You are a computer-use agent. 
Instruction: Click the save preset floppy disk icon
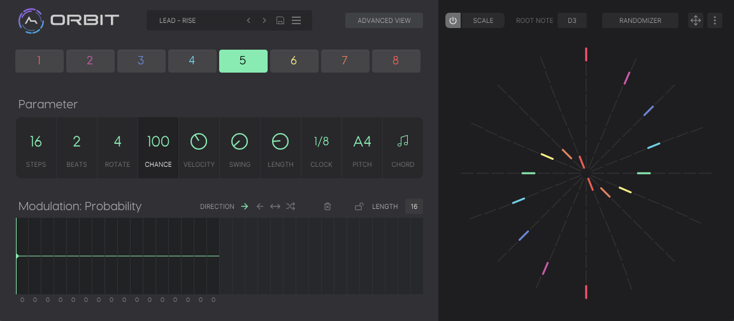coord(280,20)
